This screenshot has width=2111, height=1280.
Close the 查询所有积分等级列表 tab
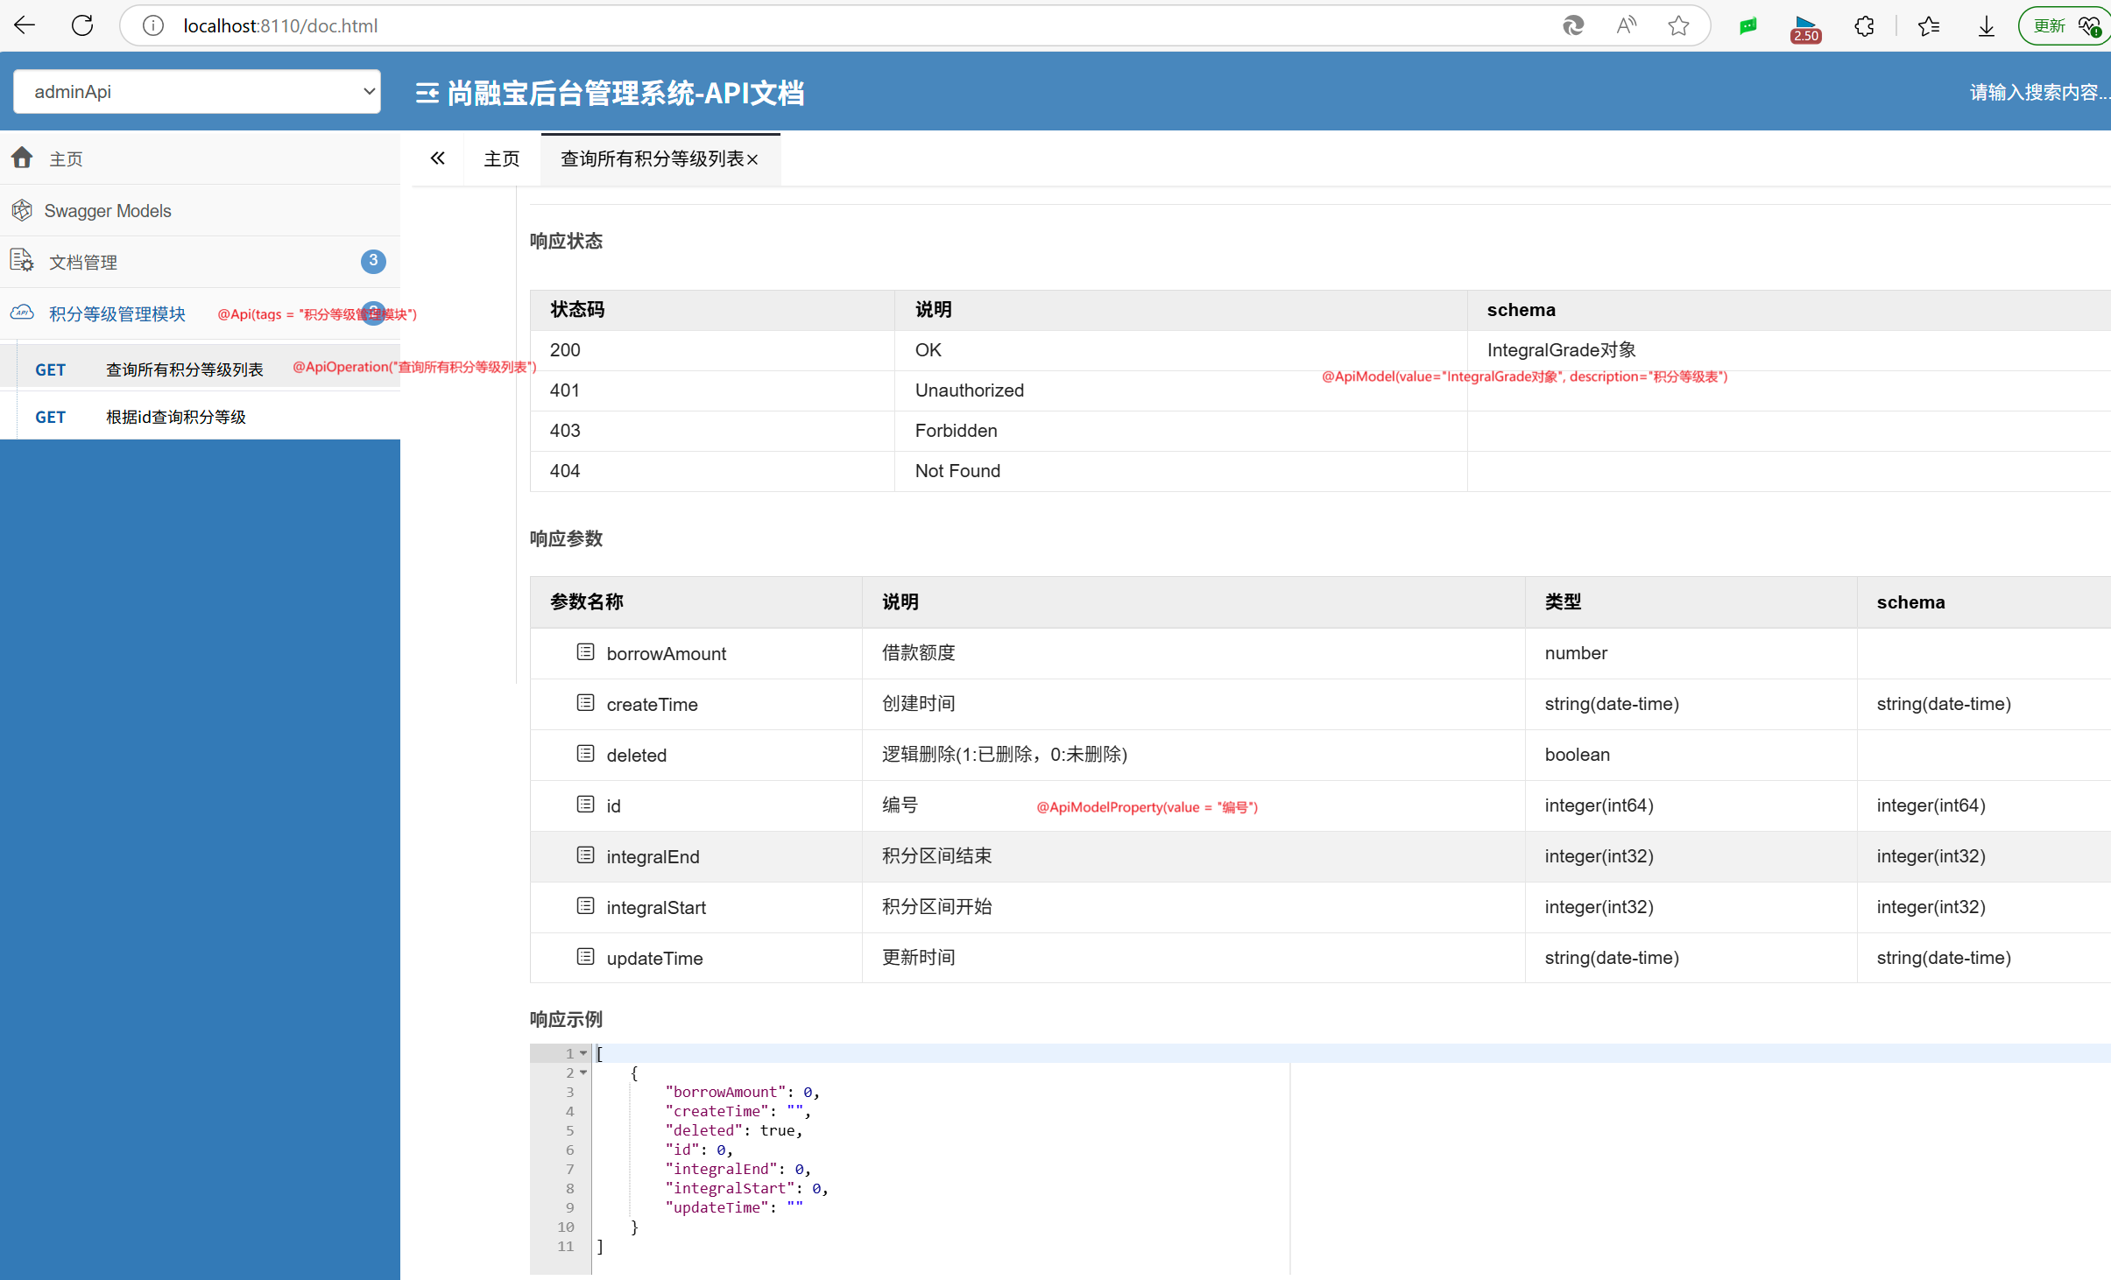(x=752, y=159)
